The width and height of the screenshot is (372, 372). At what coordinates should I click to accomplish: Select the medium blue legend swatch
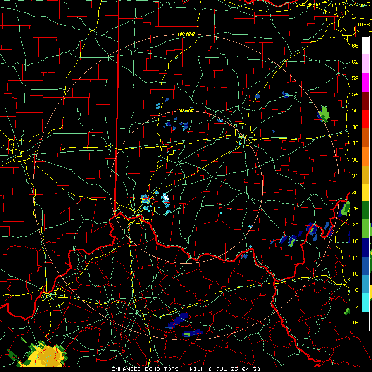click(x=365, y=265)
